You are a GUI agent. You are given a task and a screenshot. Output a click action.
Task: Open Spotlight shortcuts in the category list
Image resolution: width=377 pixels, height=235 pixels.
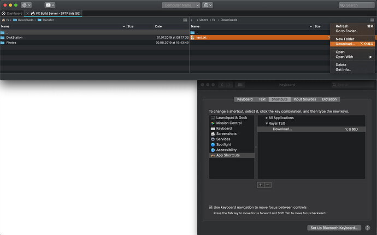point(225,144)
